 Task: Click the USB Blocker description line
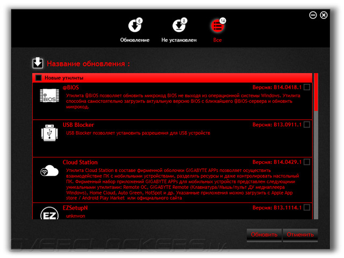138,133
